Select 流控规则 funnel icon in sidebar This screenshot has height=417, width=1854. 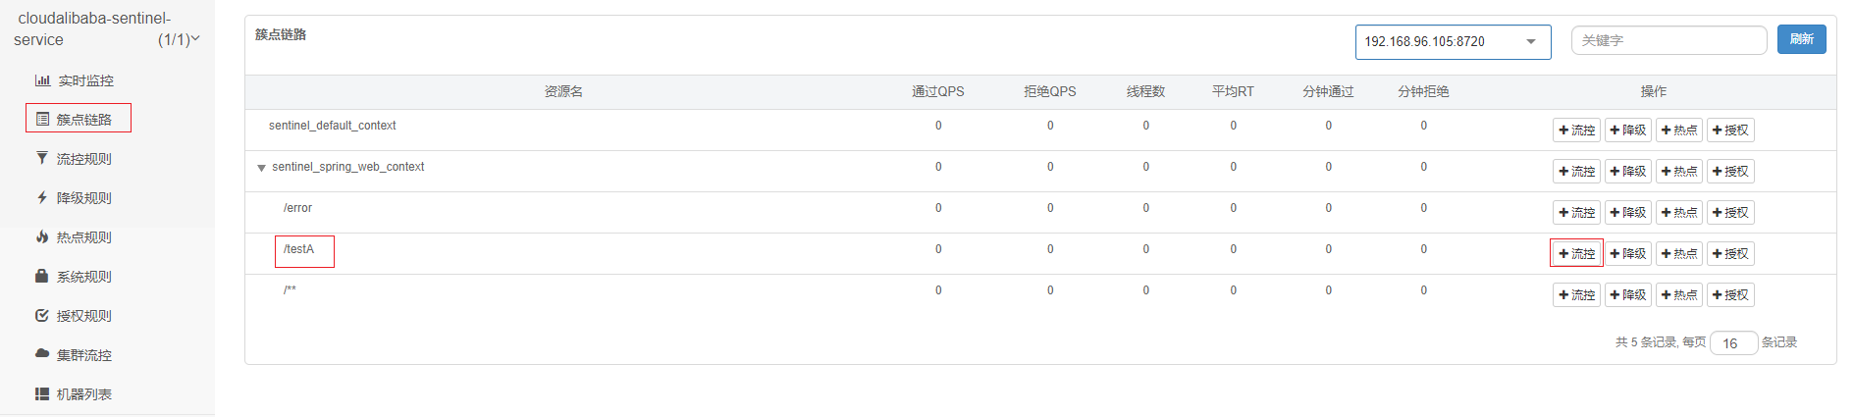42,158
